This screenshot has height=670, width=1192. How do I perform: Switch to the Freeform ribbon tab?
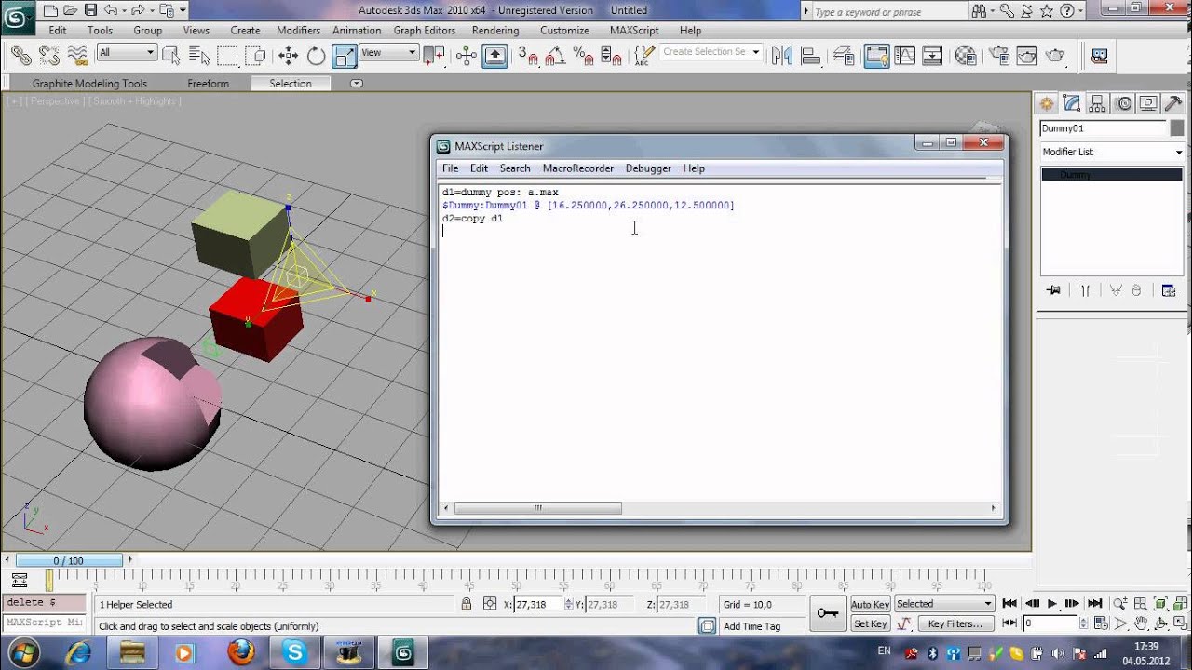(208, 84)
